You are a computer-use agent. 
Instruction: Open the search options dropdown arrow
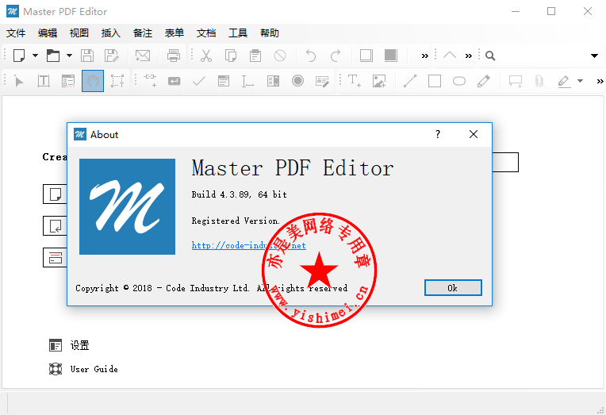tap(594, 56)
